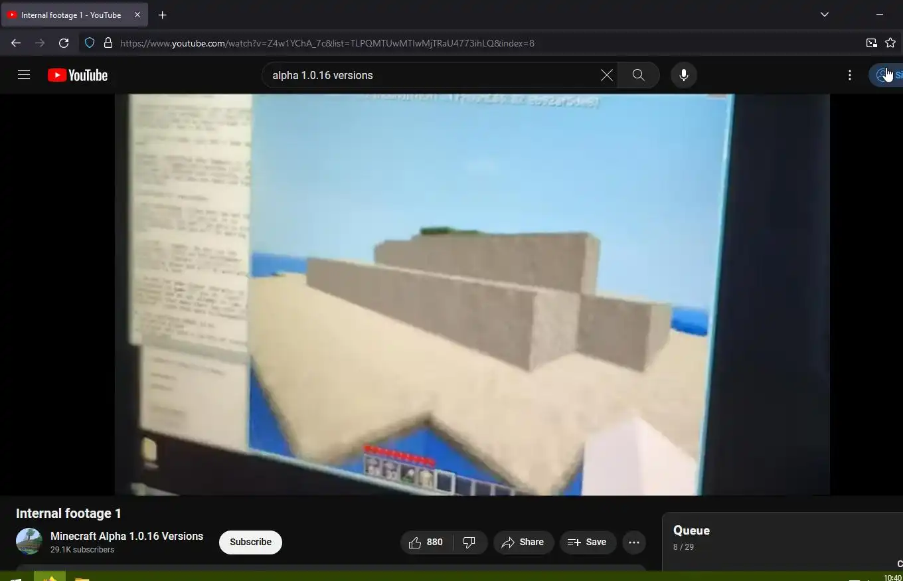Click the channel avatar picture
This screenshot has width=903, height=581.
[x=29, y=542]
